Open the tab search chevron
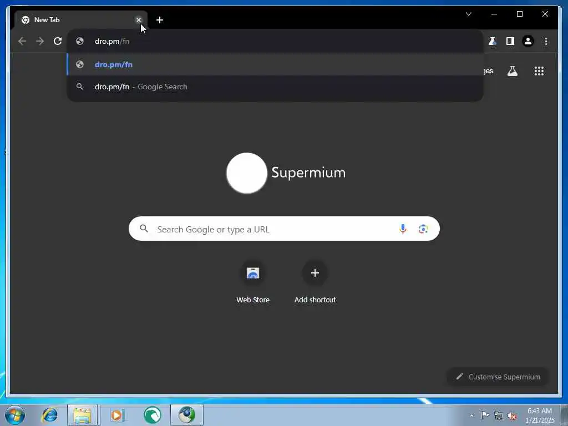This screenshot has height=426, width=568. 468,14
